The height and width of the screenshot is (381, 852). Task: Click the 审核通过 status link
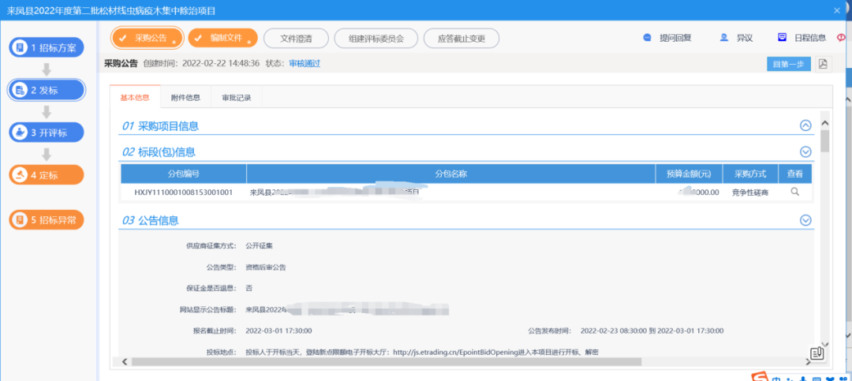coord(305,63)
